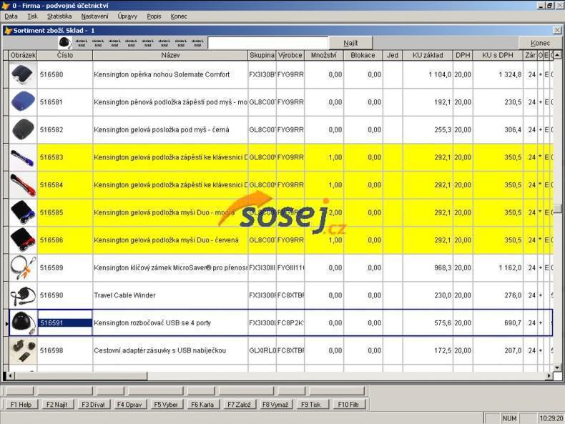Select price cell 968,3

click(428, 267)
